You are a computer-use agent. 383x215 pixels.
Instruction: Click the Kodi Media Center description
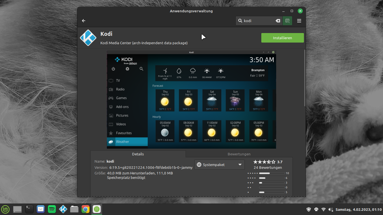144,43
